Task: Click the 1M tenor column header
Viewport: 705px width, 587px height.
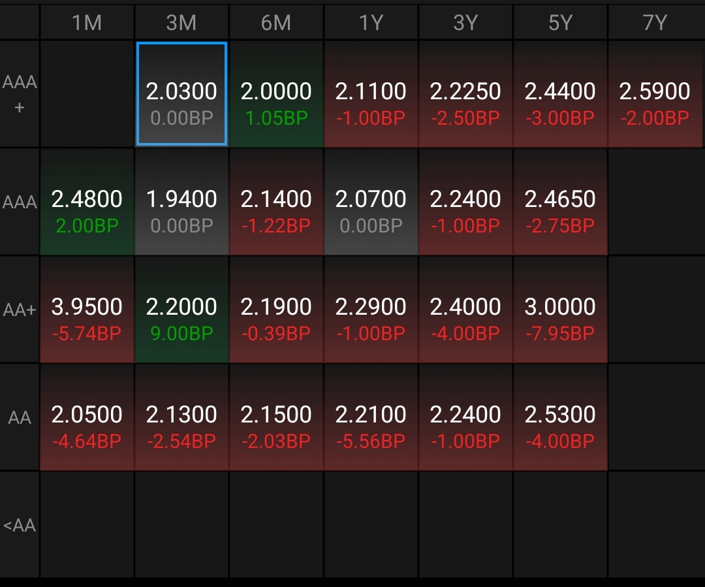Action: coord(87,23)
